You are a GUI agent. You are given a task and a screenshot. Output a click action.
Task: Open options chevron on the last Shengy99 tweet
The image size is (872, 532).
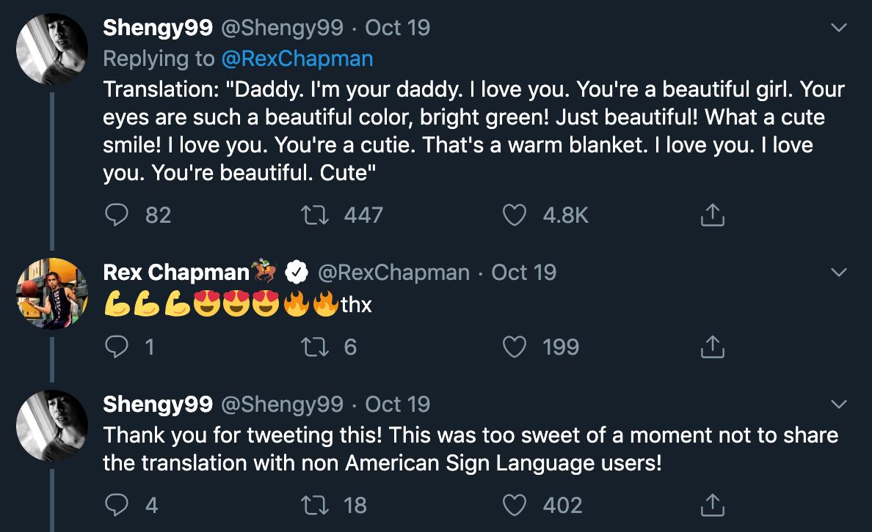tap(838, 404)
